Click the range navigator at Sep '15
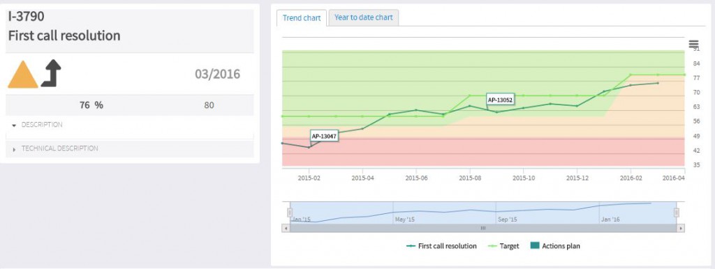The height and width of the screenshot is (269, 715). coord(507,220)
